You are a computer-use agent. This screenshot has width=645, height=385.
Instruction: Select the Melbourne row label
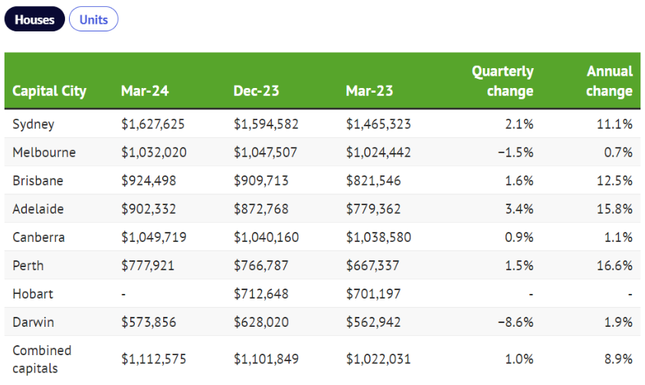pos(44,152)
